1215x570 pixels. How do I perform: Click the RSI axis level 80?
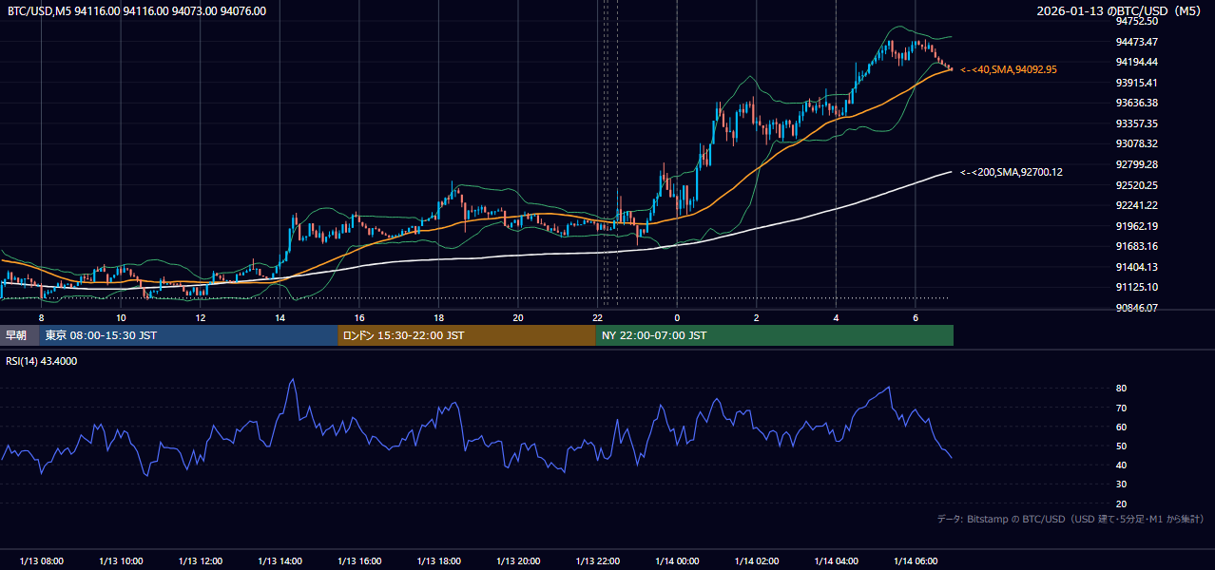point(1121,389)
